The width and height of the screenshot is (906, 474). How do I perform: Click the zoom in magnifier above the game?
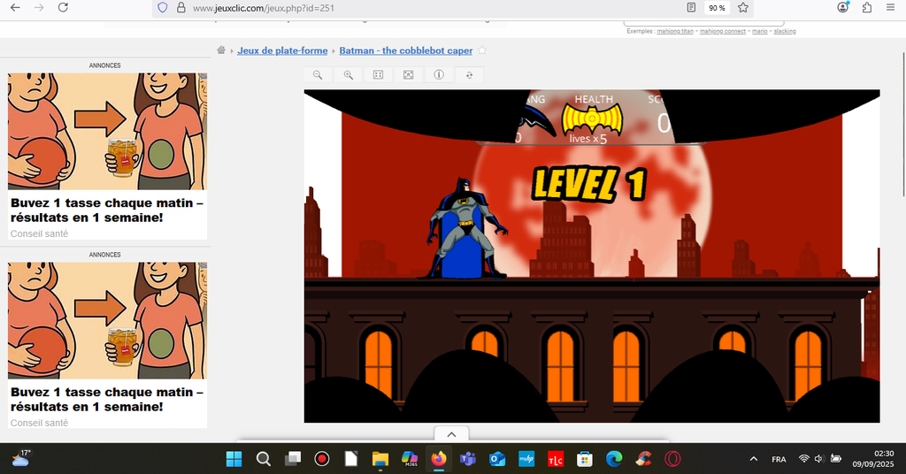349,75
